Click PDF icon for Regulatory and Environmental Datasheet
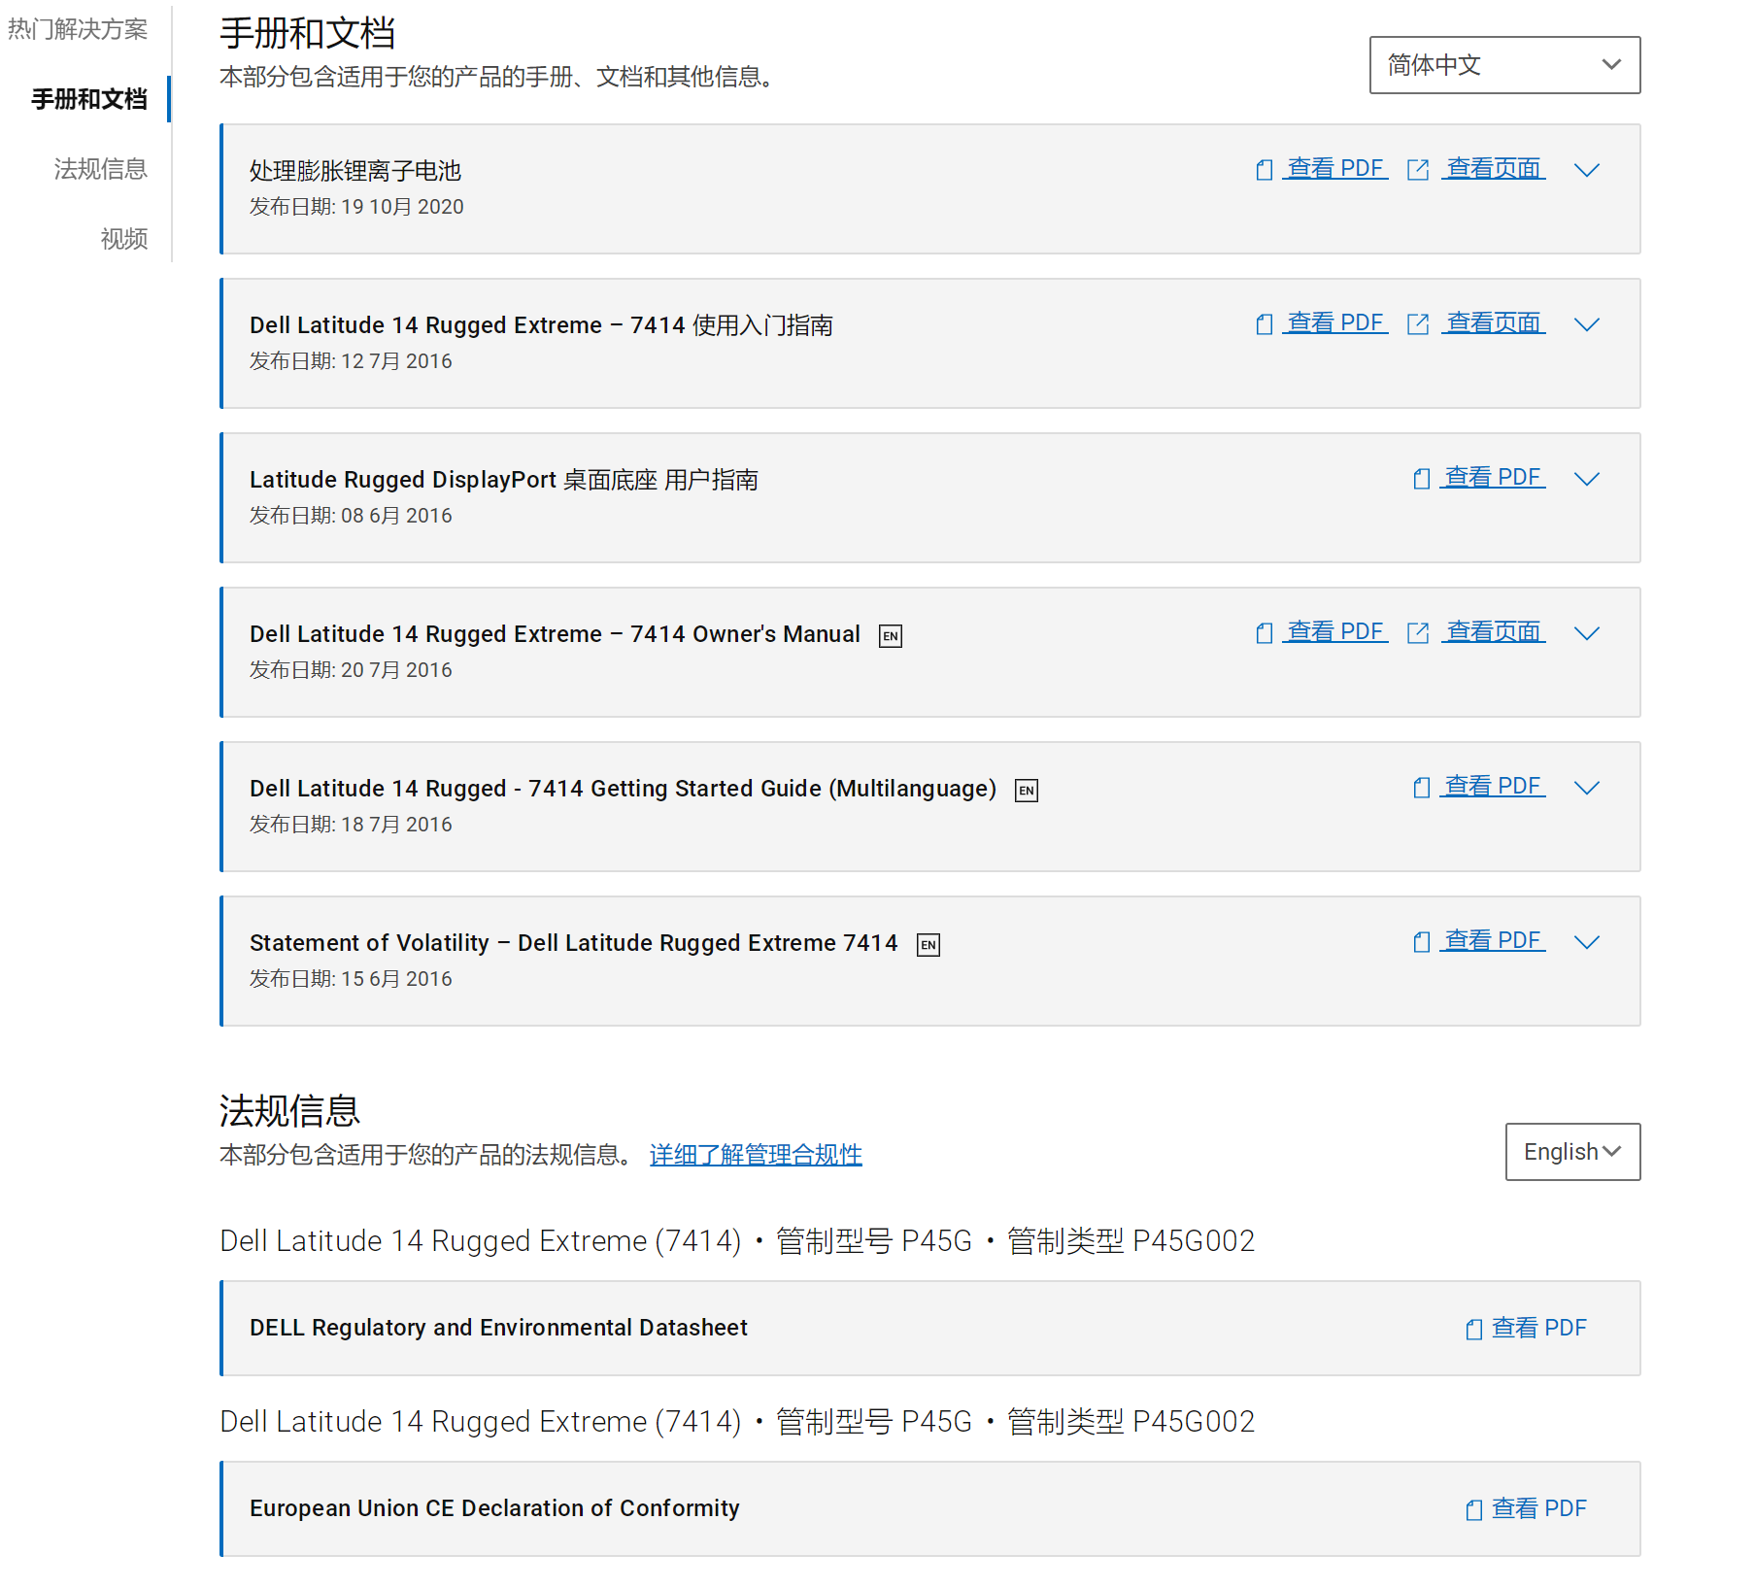Screen dimensions: 1755x1588 1474,1330
